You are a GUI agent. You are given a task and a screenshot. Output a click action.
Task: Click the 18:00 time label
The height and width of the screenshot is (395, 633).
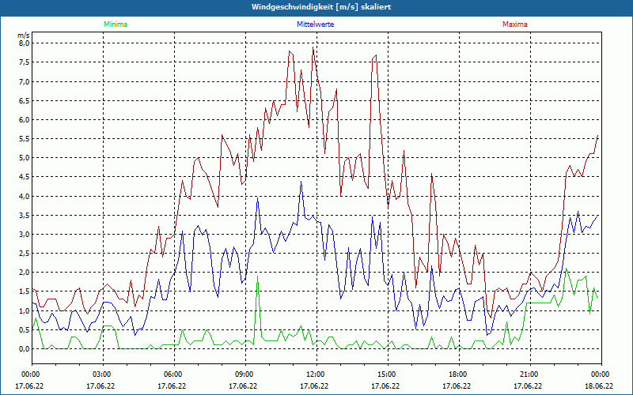point(460,374)
